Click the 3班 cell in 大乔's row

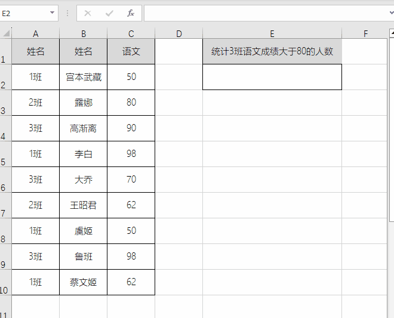click(35, 180)
